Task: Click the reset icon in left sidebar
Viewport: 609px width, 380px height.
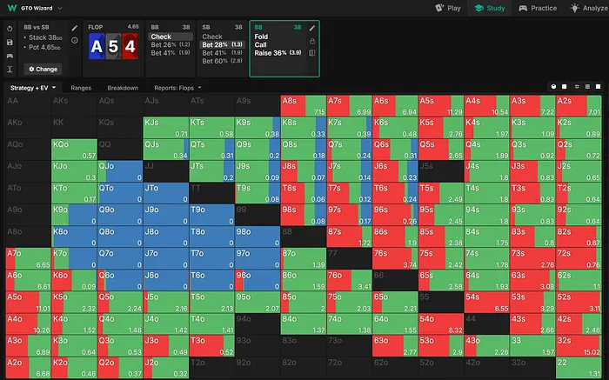Action: 9,28
